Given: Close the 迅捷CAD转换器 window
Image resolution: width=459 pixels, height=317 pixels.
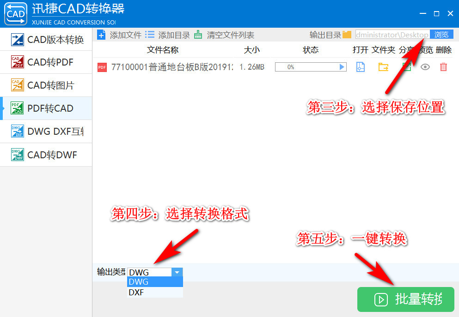Looking at the screenshot, I should tap(451, 13).
